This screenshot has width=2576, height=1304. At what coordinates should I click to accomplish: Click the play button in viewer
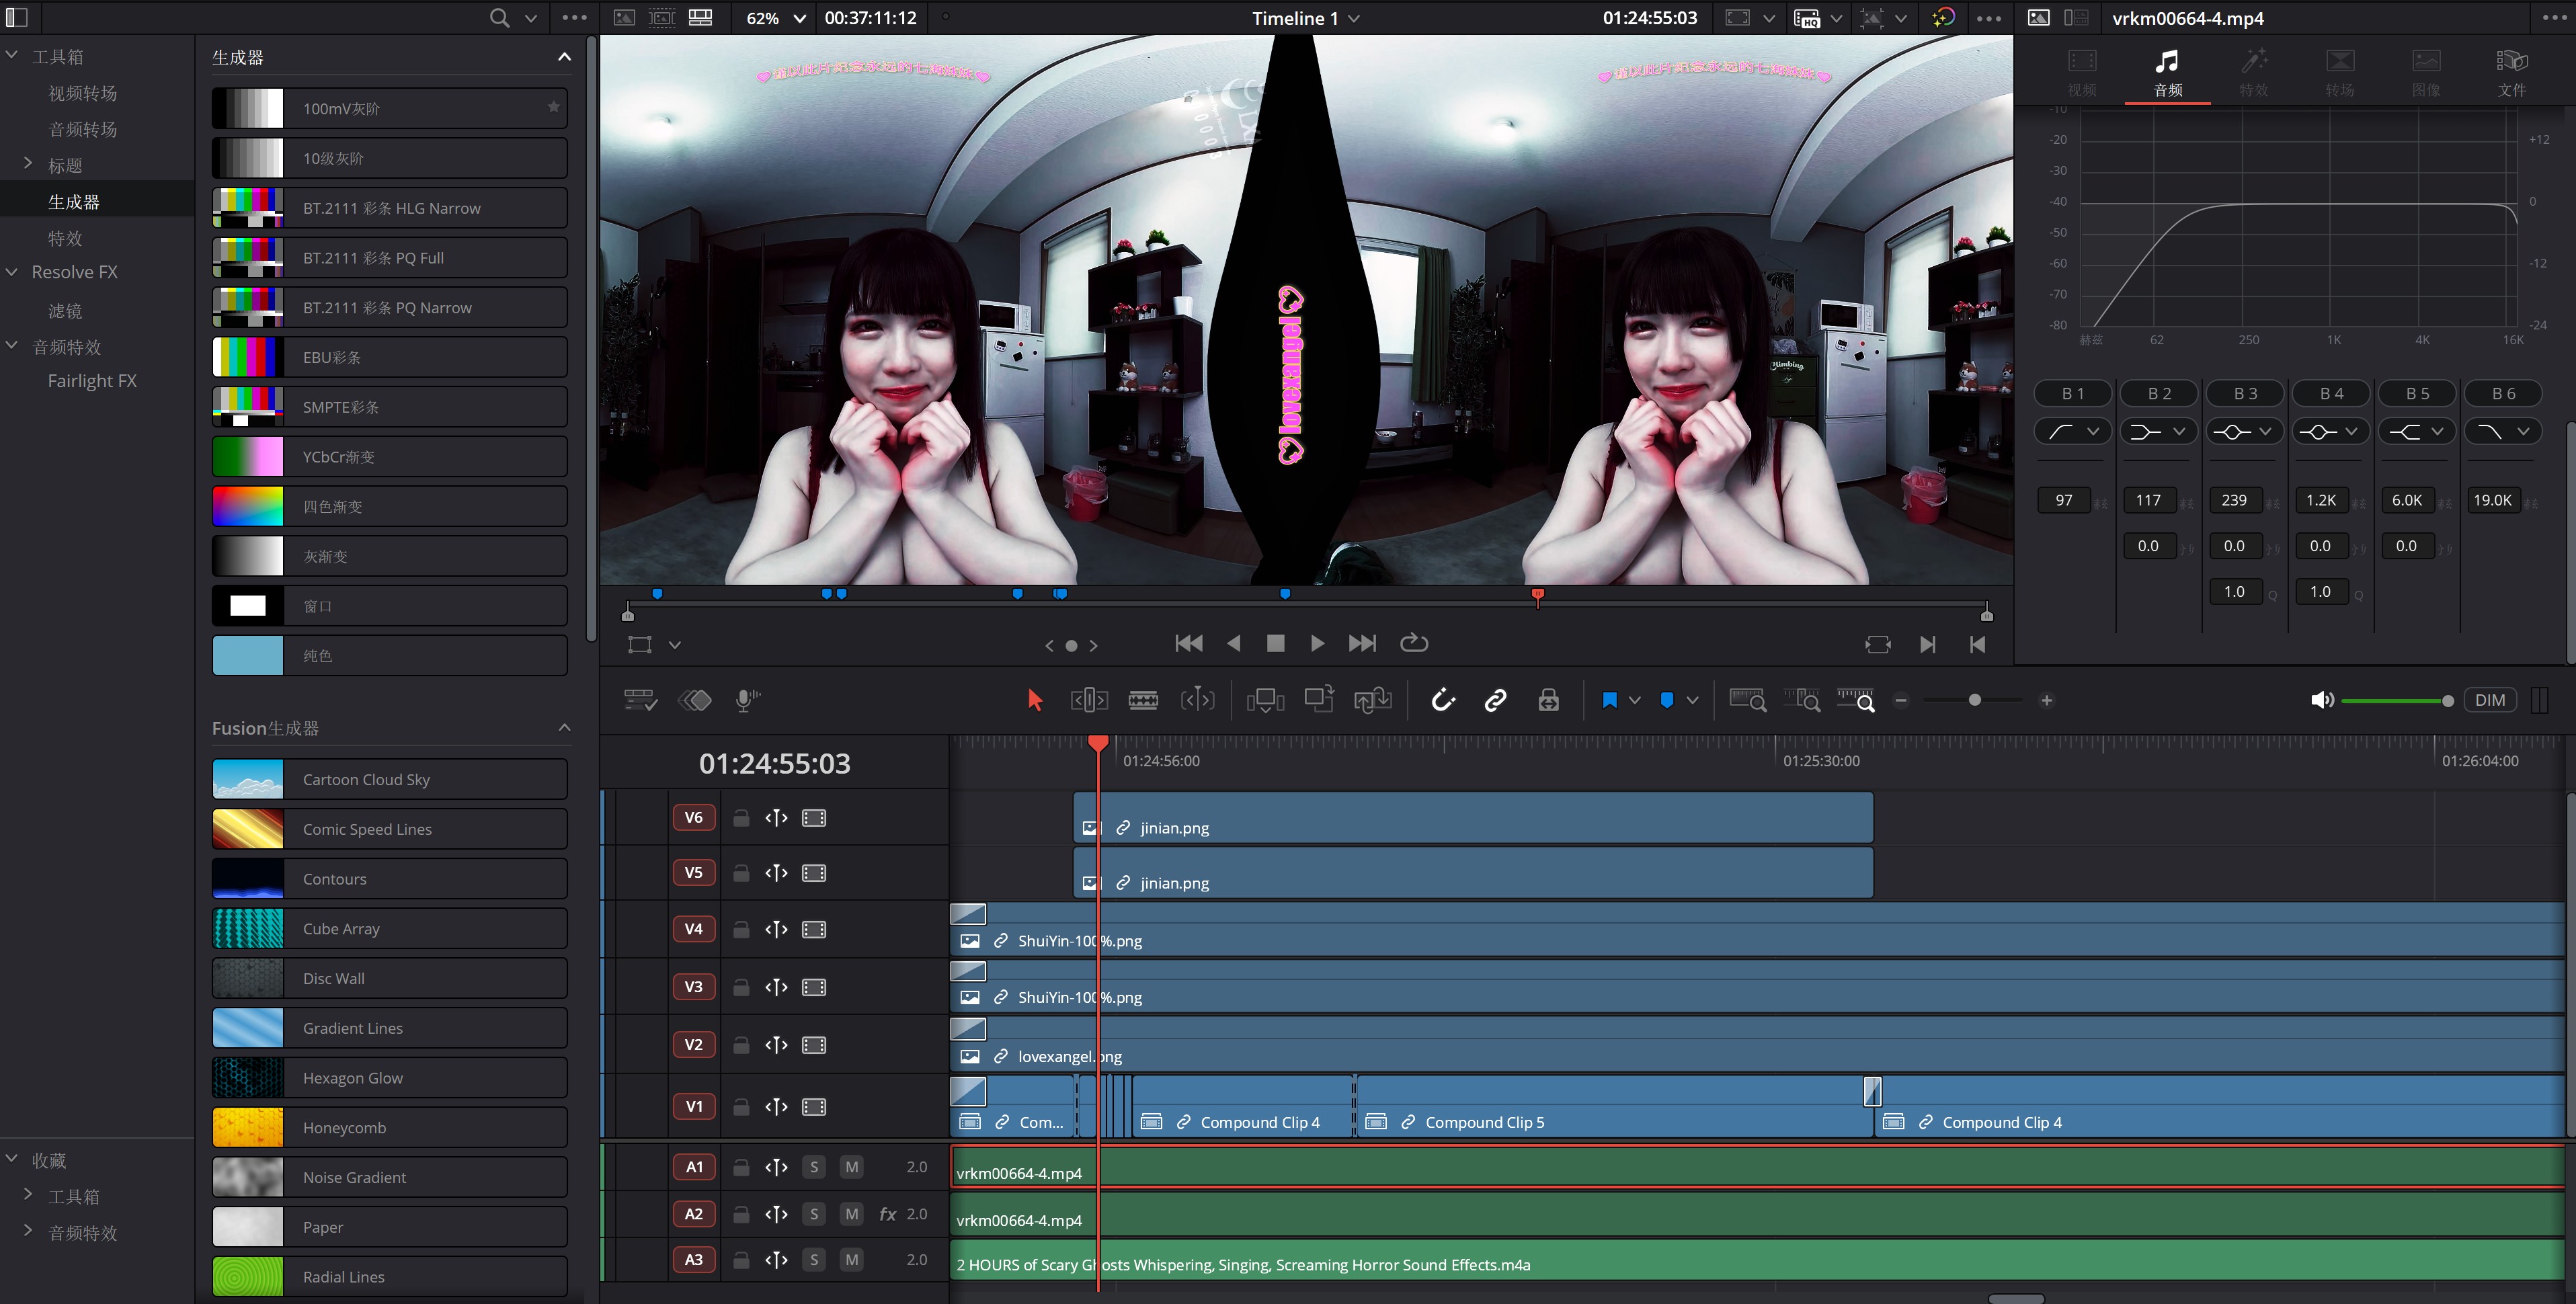pyautogui.click(x=1317, y=643)
